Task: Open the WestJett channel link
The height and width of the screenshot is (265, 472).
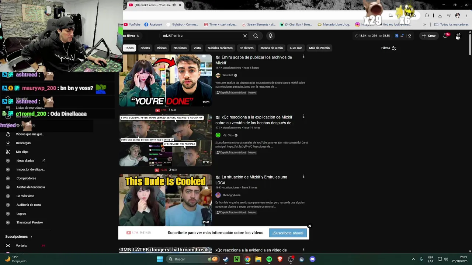Action: point(228,75)
